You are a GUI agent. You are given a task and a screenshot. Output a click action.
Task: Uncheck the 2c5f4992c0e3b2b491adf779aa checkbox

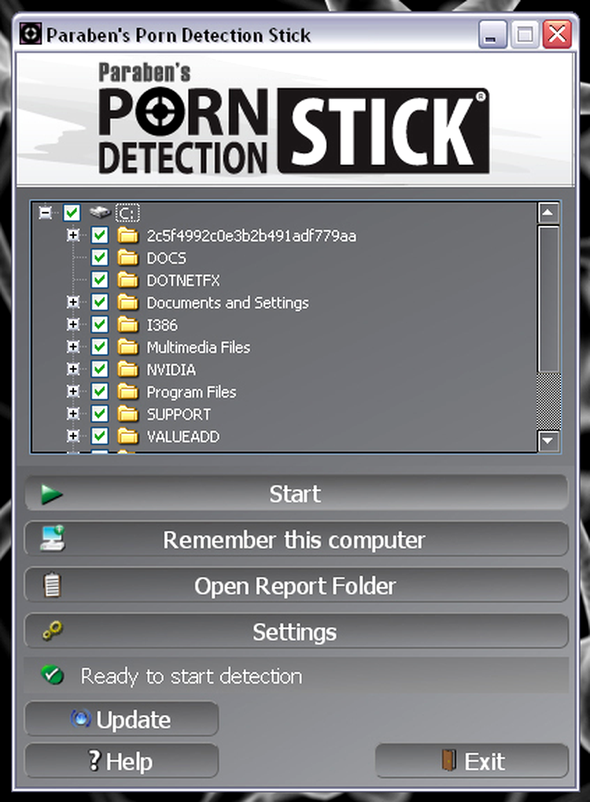pos(100,235)
